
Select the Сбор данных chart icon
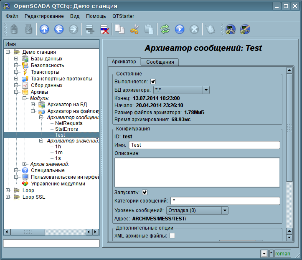pos(25,85)
